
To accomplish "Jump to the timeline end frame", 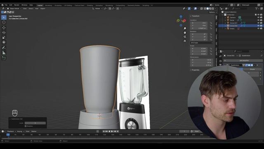I will 118,131.
